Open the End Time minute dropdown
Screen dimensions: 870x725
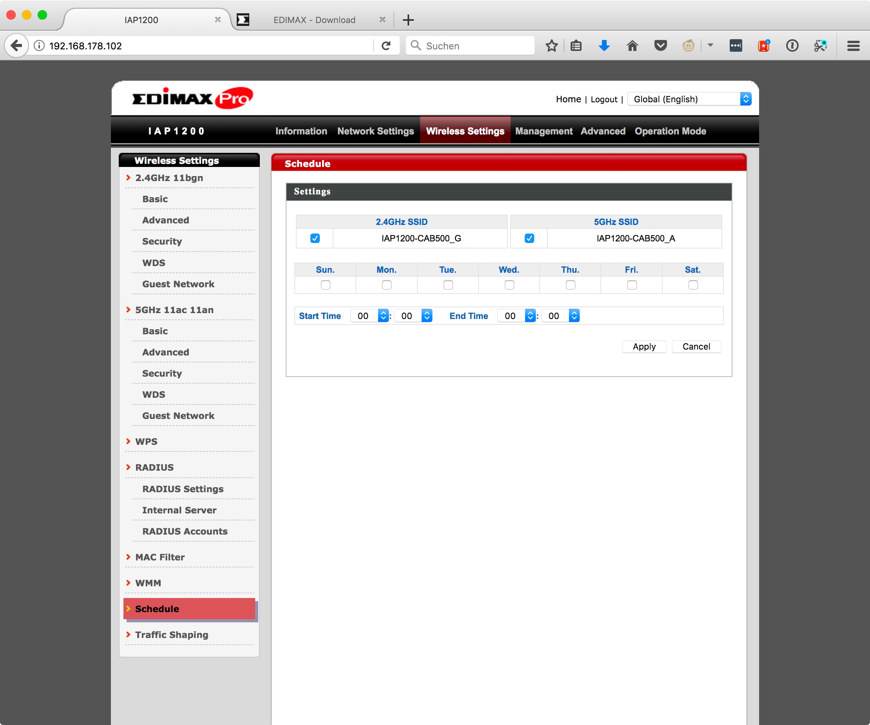click(560, 316)
